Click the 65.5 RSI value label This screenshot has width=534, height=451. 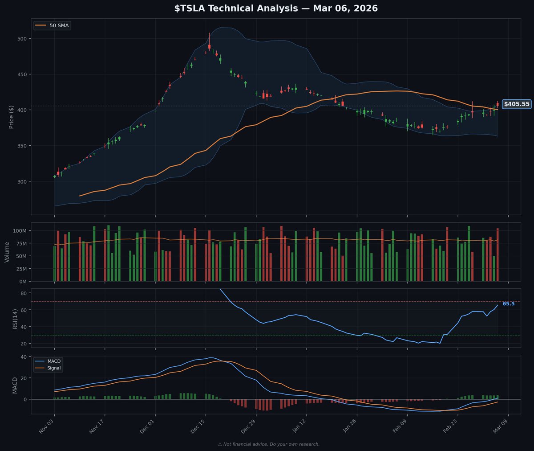click(x=509, y=304)
